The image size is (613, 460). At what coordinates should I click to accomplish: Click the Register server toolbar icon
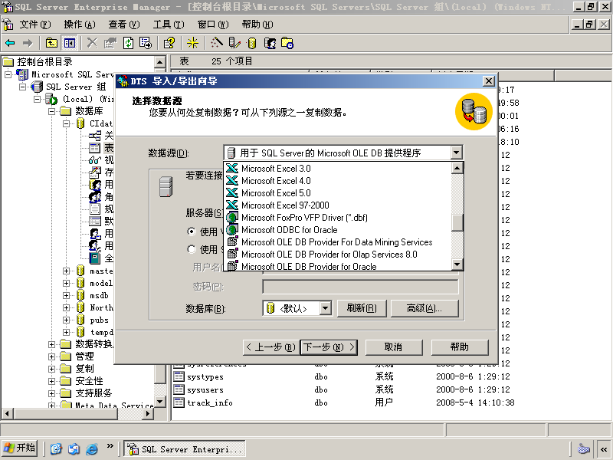pos(234,43)
